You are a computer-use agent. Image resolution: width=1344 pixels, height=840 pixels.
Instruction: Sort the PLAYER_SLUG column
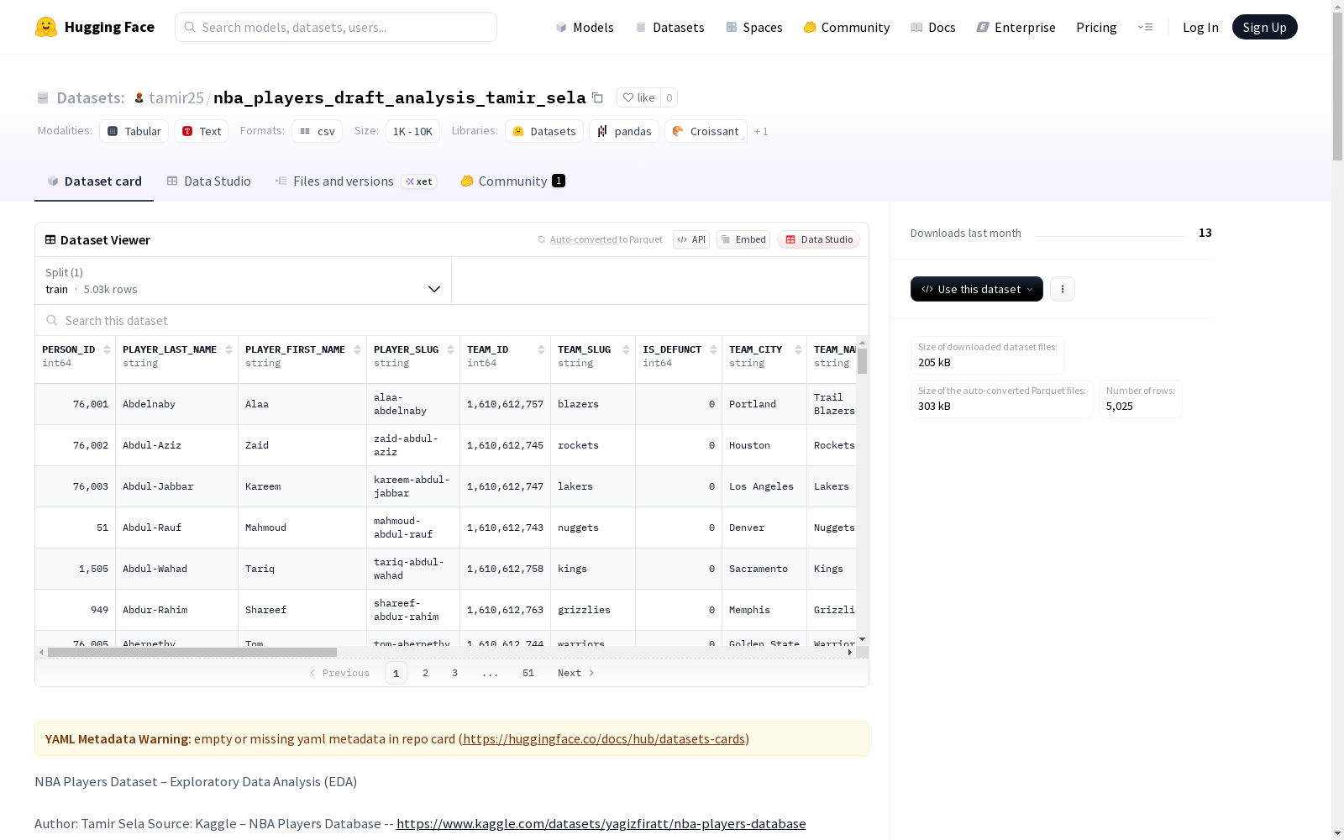click(450, 349)
